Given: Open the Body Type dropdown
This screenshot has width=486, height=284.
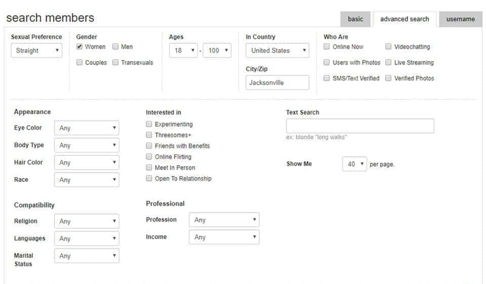Looking at the screenshot, I should click(87, 145).
